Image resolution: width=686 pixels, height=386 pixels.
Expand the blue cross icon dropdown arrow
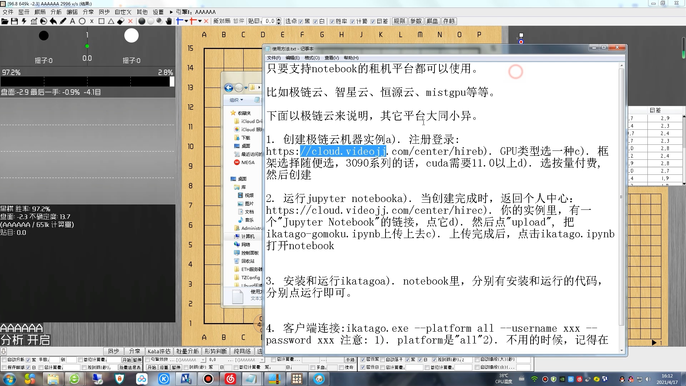click(x=187, y=21)
